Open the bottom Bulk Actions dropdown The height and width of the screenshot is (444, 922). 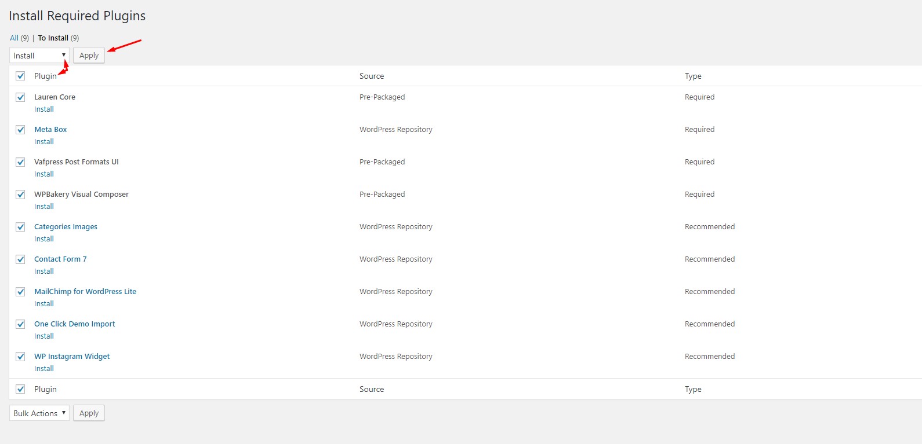click(39, 413)
